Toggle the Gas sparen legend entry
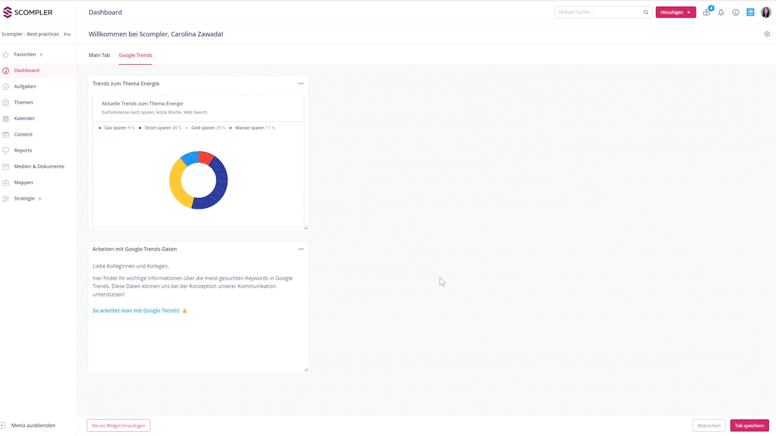 [115, 128]
